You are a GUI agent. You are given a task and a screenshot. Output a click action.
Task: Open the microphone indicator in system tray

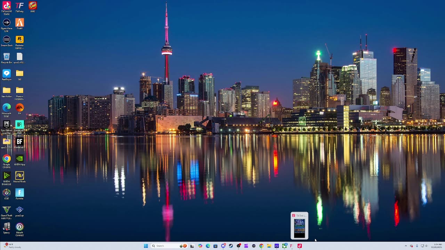pyautogui.click(x=417, y=246)
